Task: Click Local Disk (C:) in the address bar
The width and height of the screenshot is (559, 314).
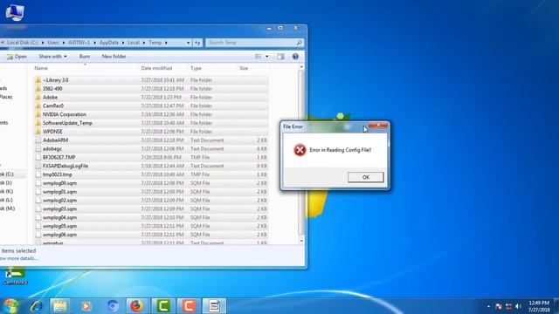Action: [23, 43]
